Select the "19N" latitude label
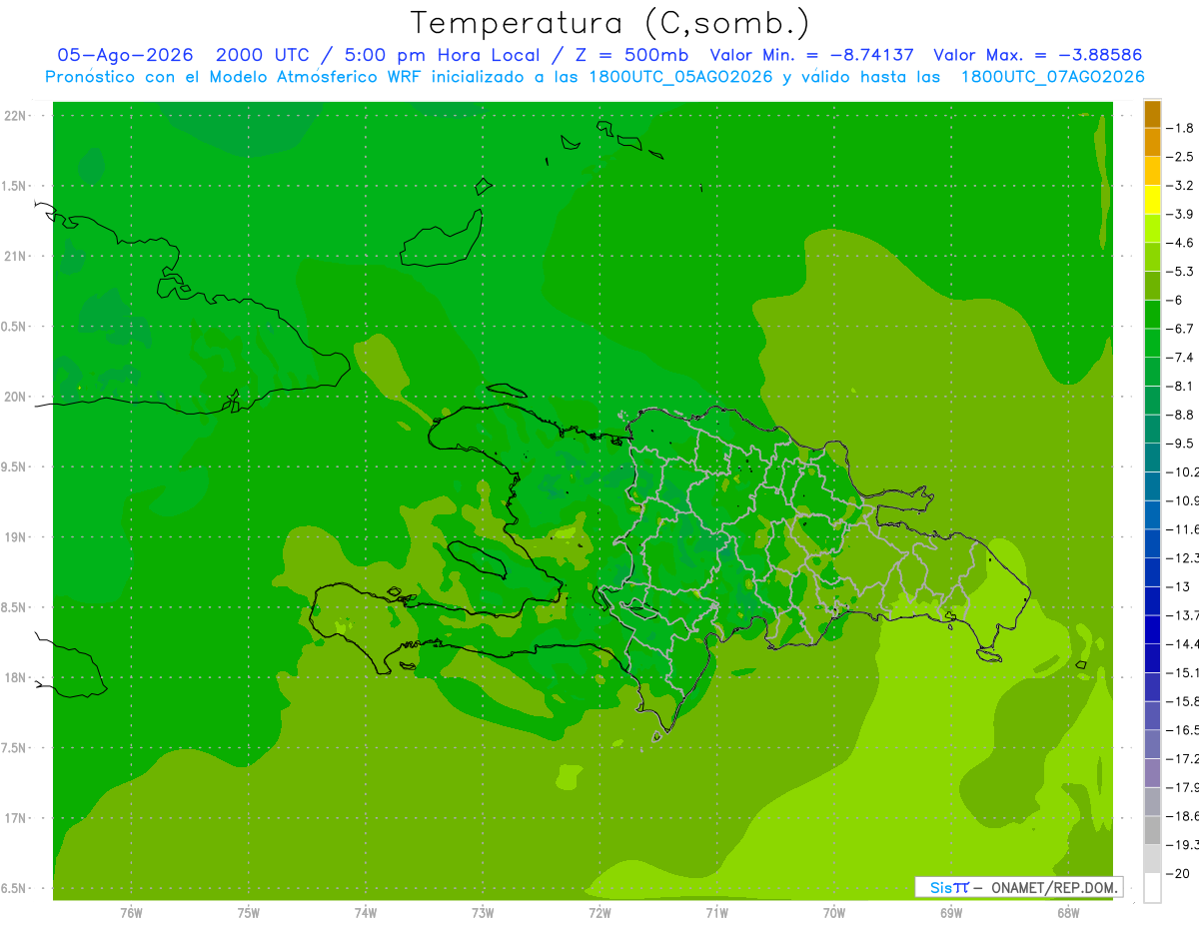 click(14, 537)
